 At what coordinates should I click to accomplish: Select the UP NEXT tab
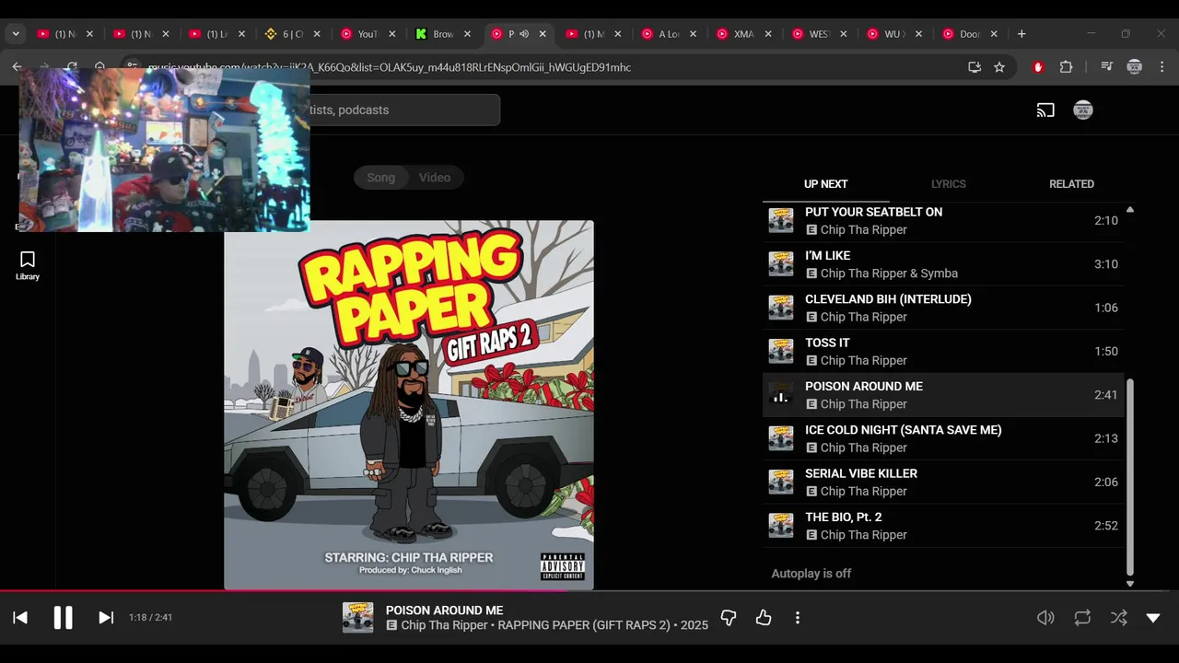coord(825,184)
